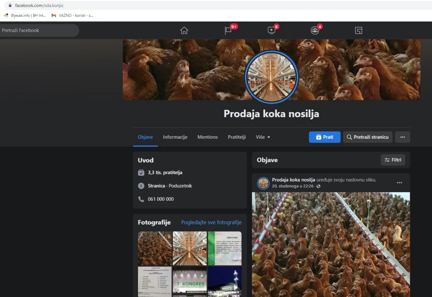This screenshot has height=297, width=432.
Task: Open the first photo of crowded hens
Action: [155, 248]
